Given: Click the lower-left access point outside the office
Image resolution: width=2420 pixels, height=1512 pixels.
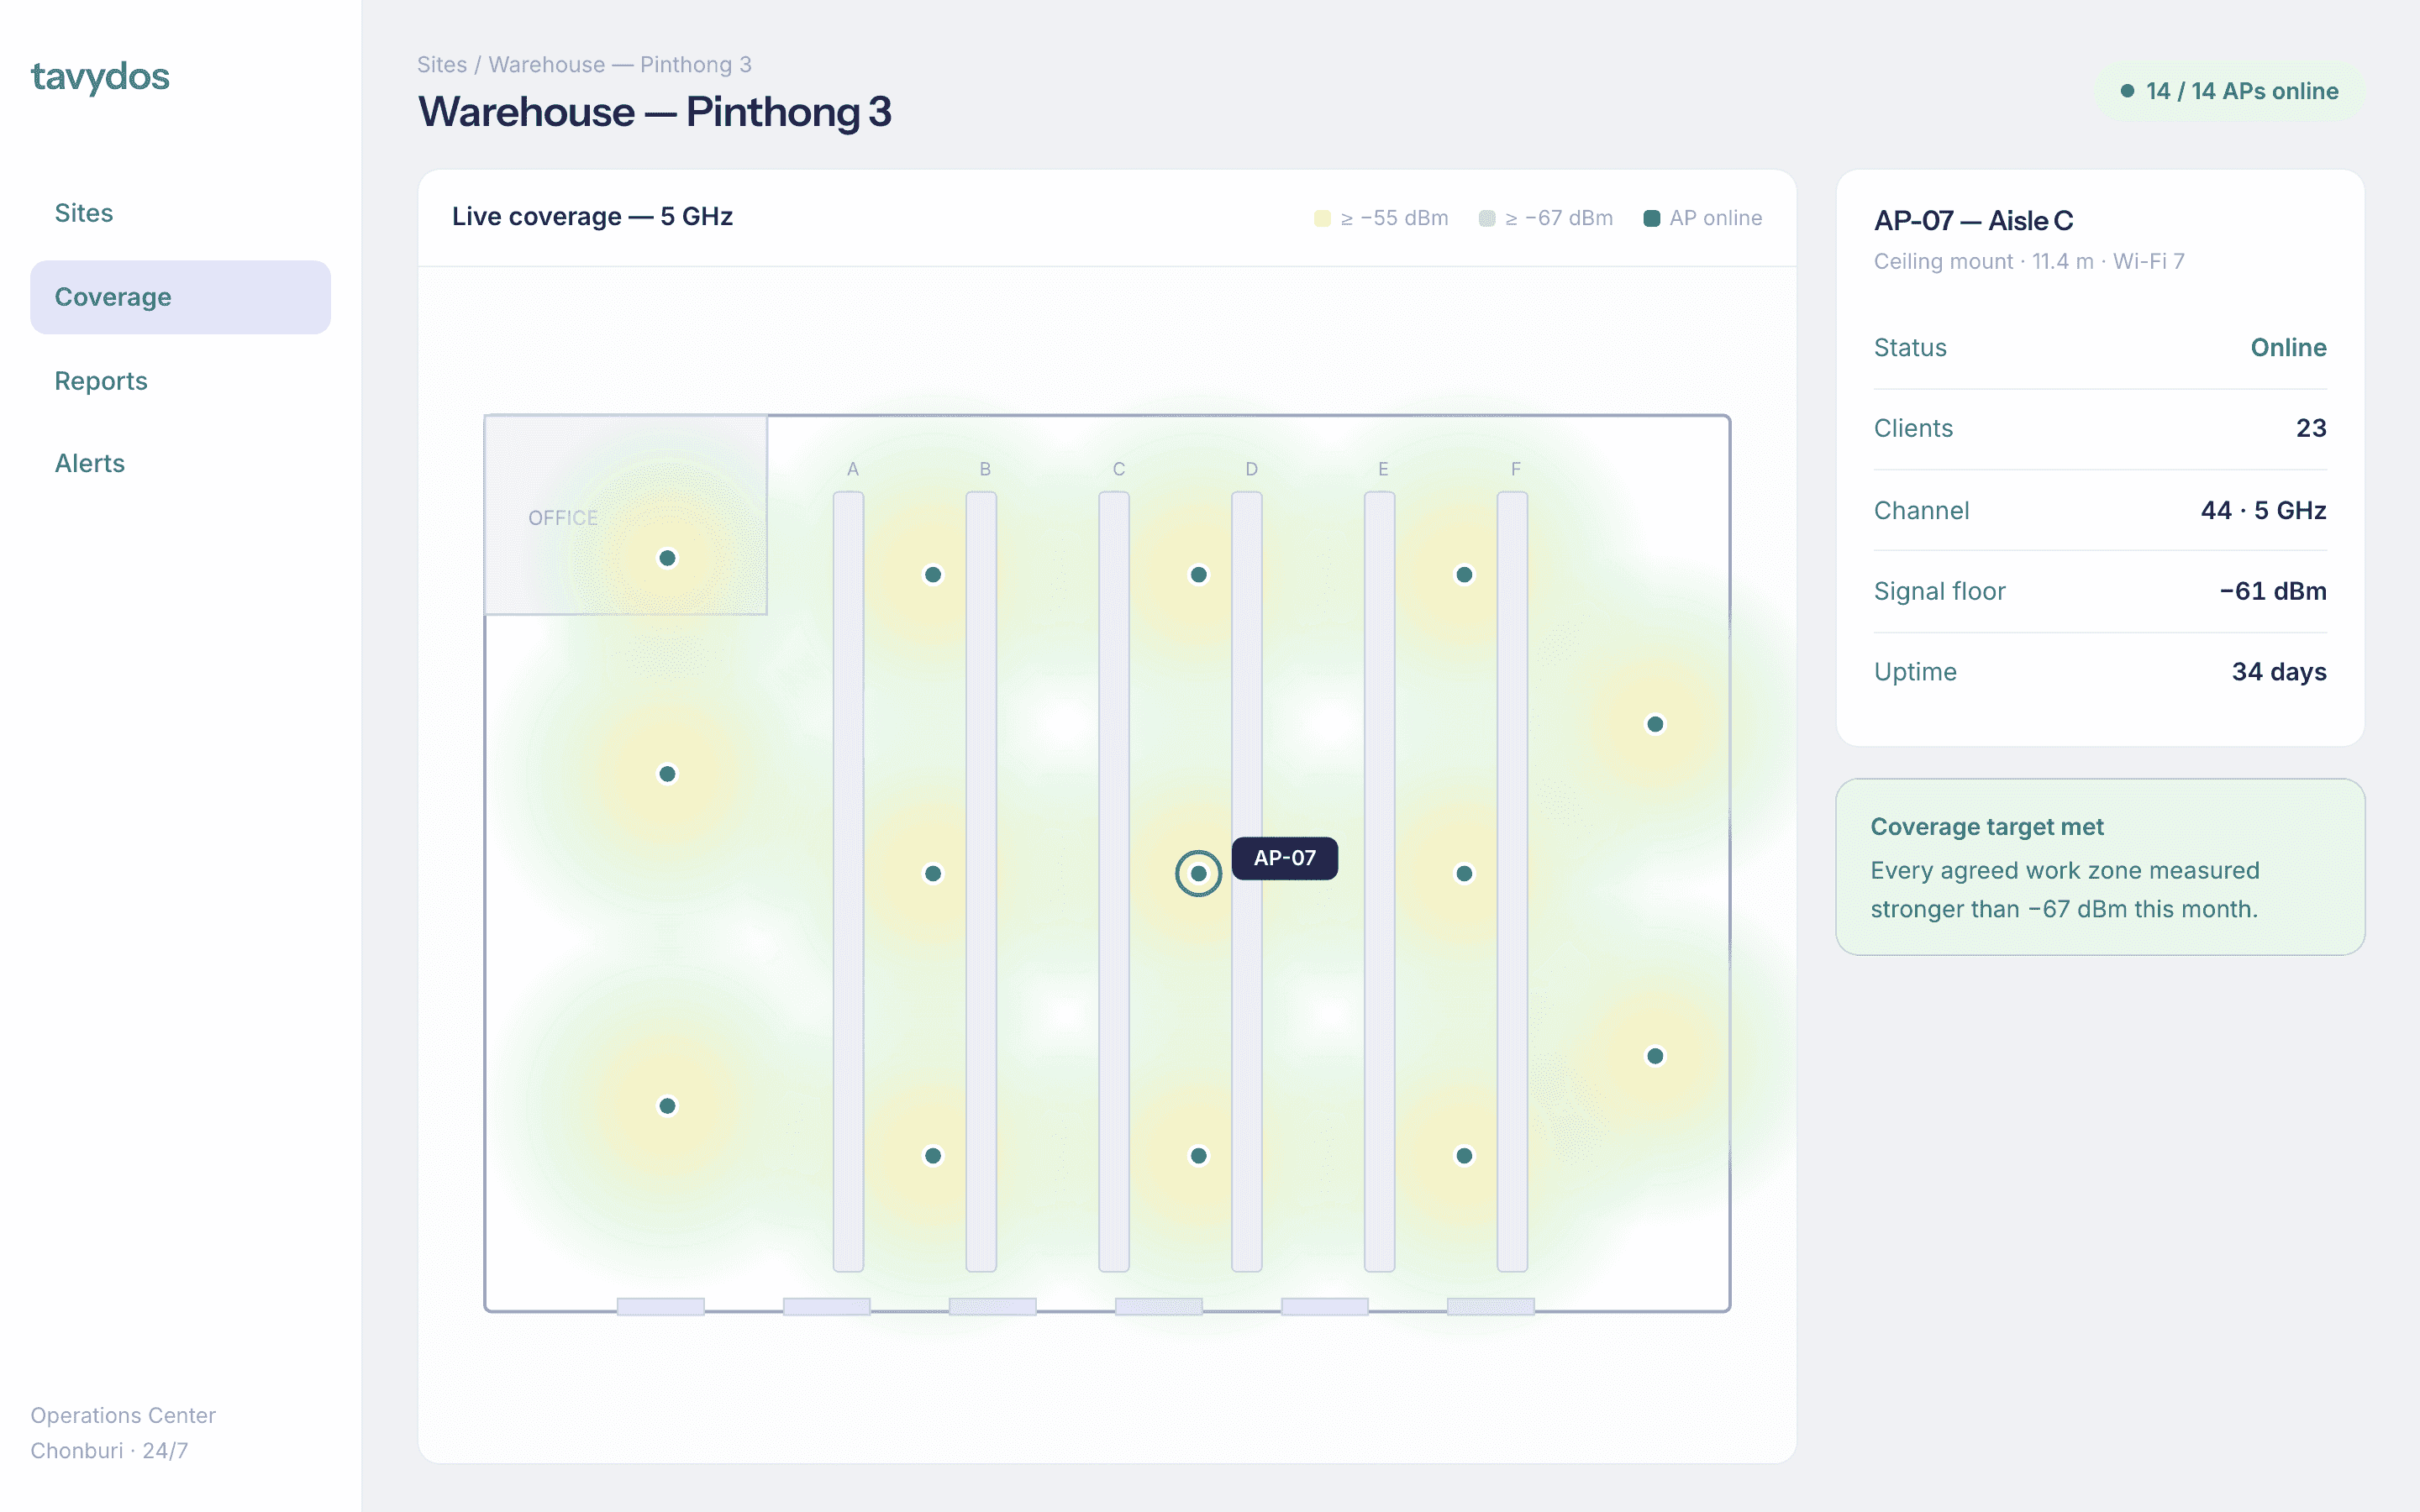Looking at the screenshot, I should click(667, 1106).
